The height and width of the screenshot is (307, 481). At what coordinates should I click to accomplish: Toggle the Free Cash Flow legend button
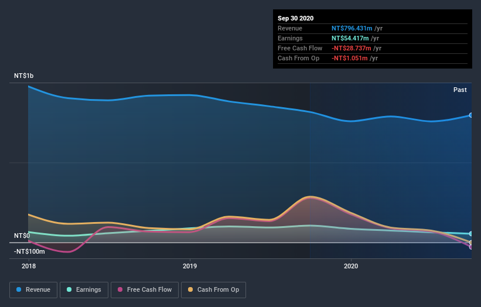[145, 290]
